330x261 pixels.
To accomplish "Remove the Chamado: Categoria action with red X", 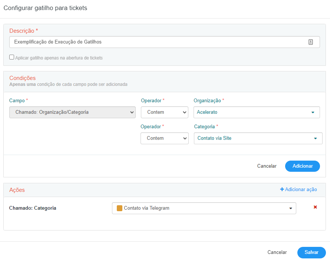I will pyautogui.click(x=315, y=207).
